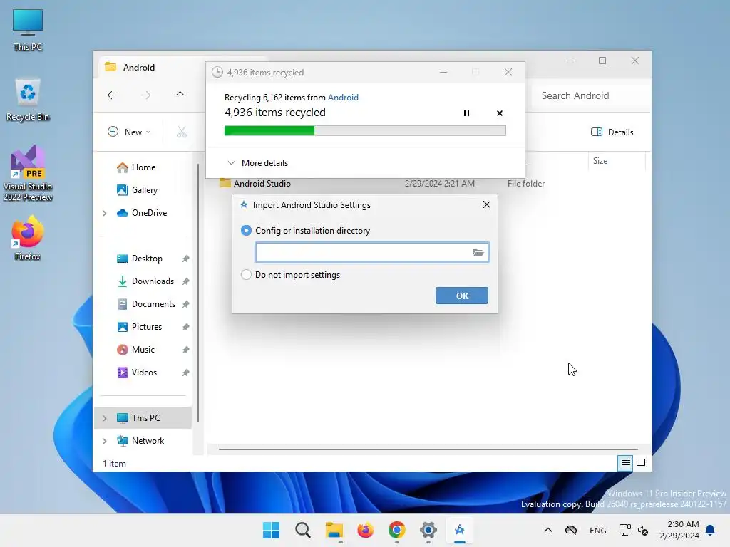Go to Videos quick access folder
Image resolution: width=730 pixels, height=547 pixels.
click(136, 373)
